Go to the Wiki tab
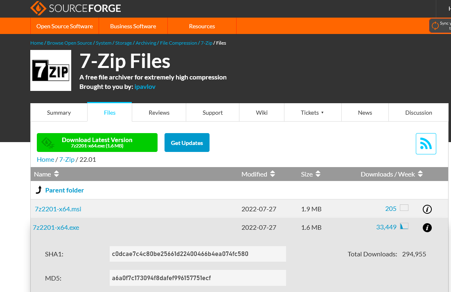451x292 pixels. pyautogui.click(x=262, y=113)
